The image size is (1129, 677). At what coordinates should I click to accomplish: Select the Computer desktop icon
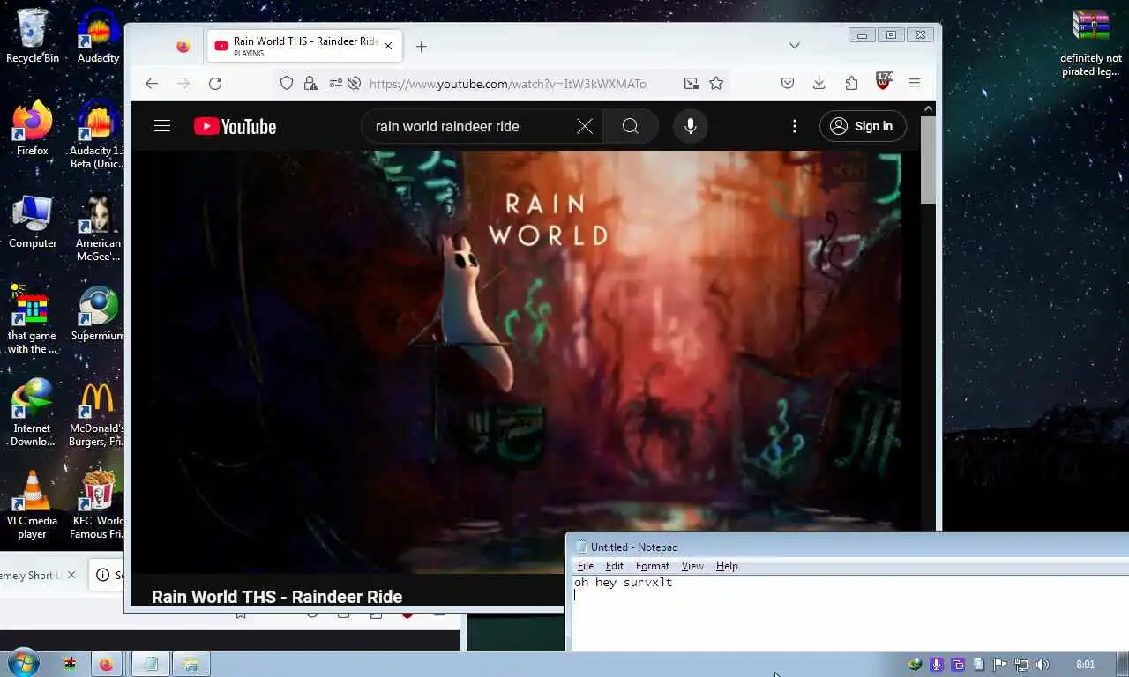coord(33,221)
